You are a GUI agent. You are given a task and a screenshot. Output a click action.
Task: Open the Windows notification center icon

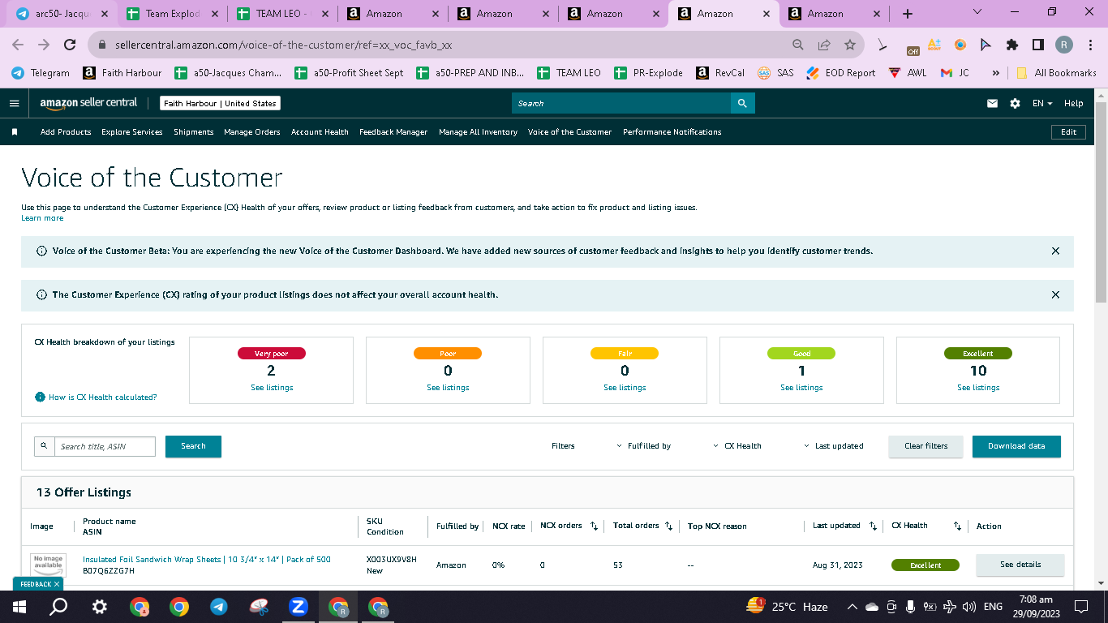tap(1080, 606)
